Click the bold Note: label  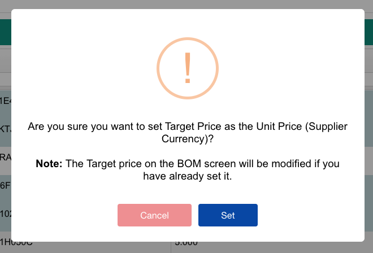(x=49, y=164)
